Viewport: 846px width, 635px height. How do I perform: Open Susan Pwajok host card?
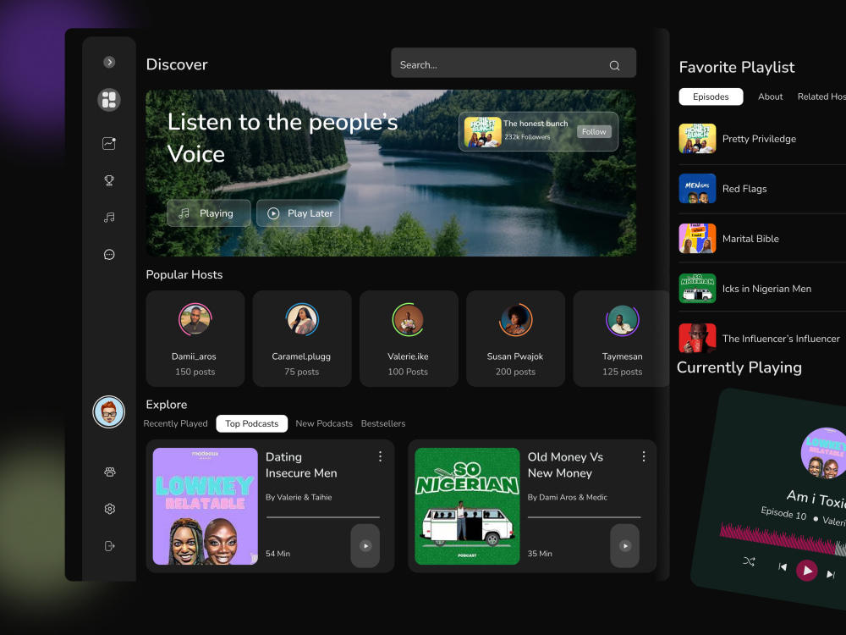point(515,339)
